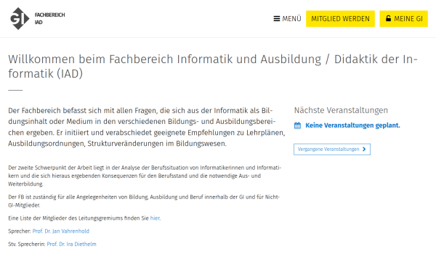This screenshot has width=436, height=272.
Task: Click the 'Willkommen beim Fachbereich Informatik' page title
Action: [x=213, y=66]
